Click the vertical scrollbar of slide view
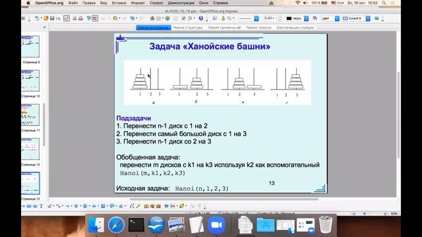This screenshot has height=237, width=422. pyautogui.click(x=398, y=115)
